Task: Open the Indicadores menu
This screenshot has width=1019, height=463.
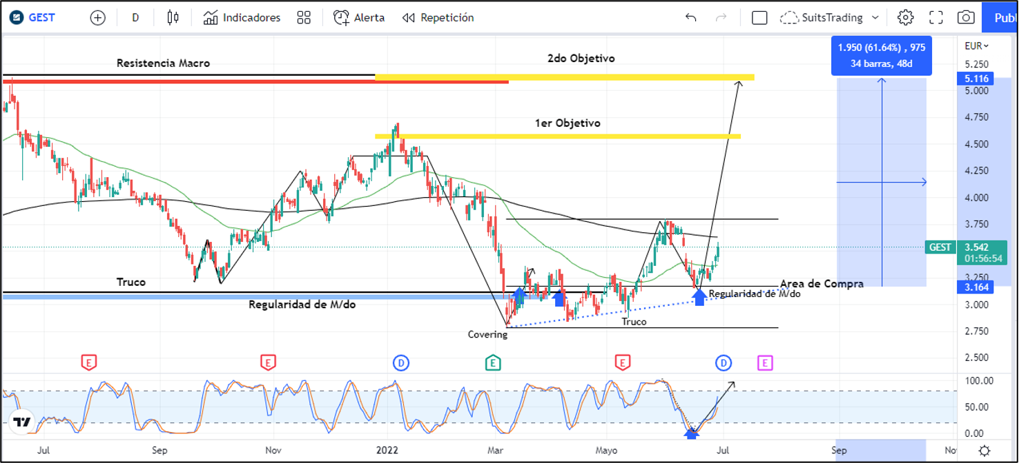Action: tap(242, 18)
